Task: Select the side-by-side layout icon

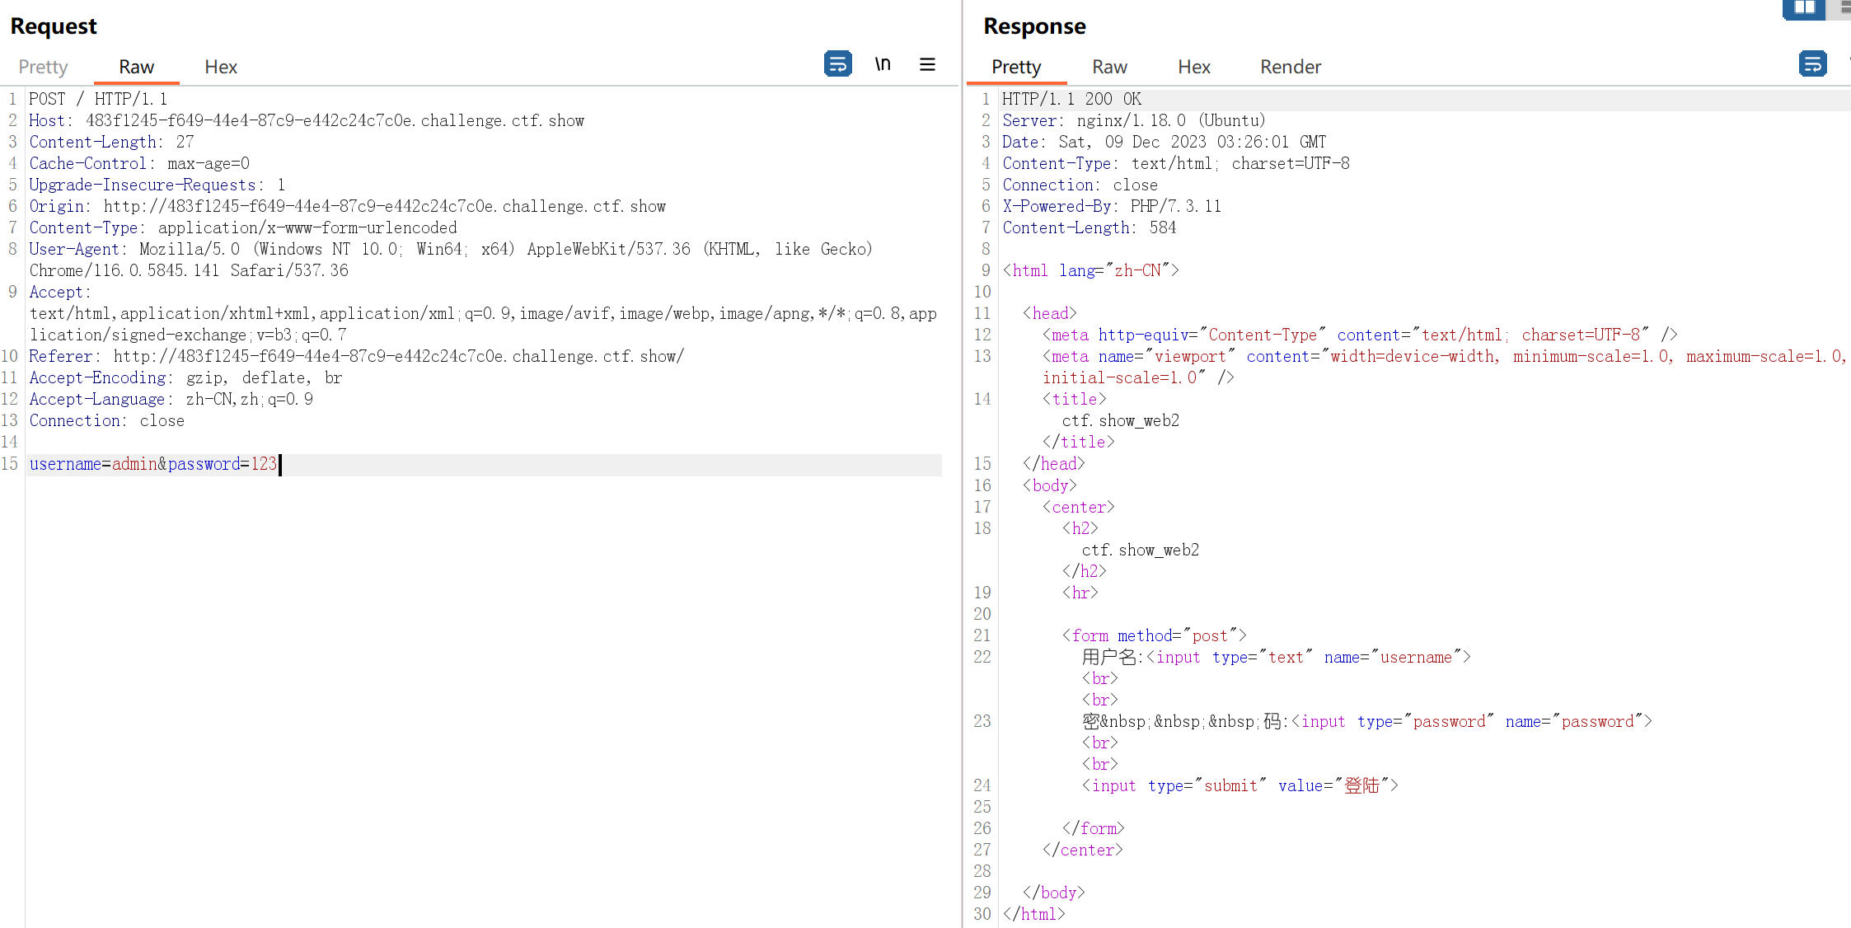Action: point(1803,8)
